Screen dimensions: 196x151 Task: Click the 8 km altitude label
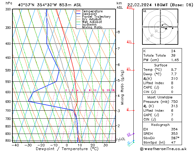coord(119,32)
